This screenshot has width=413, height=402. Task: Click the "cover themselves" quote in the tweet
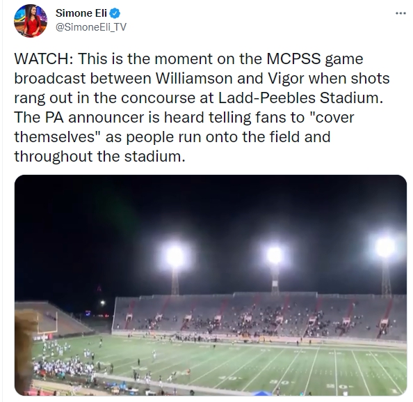pos(184,127)
